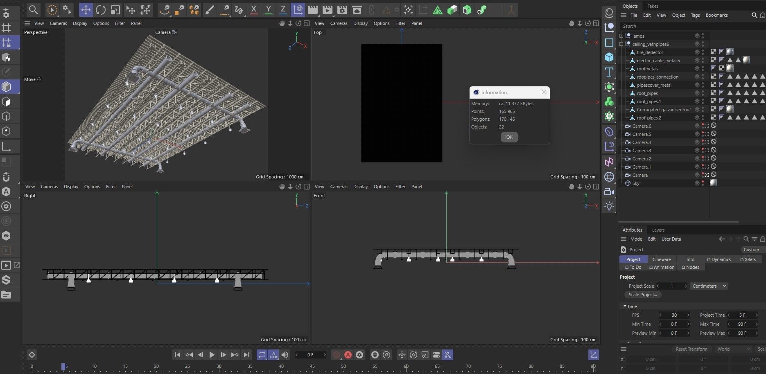Viewport: 766px width, 374px height.
Task: Collapse the Time section in Attributes
Action: pyautogui.click(x=625, y=306)
